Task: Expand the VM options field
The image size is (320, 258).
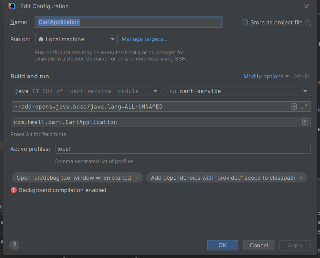Action: tap(304, 106)
